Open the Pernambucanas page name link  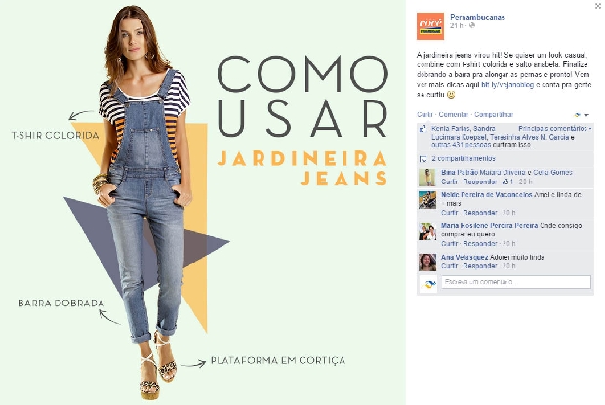pos(477,17)
